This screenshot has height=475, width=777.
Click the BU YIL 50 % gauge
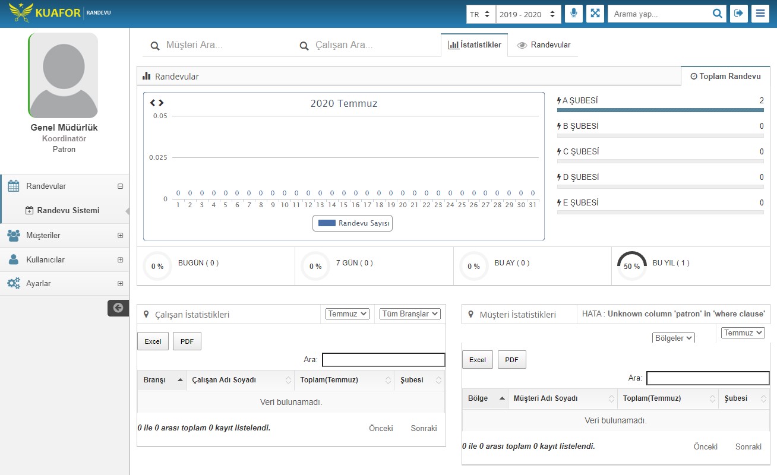(x=632, y=266)
